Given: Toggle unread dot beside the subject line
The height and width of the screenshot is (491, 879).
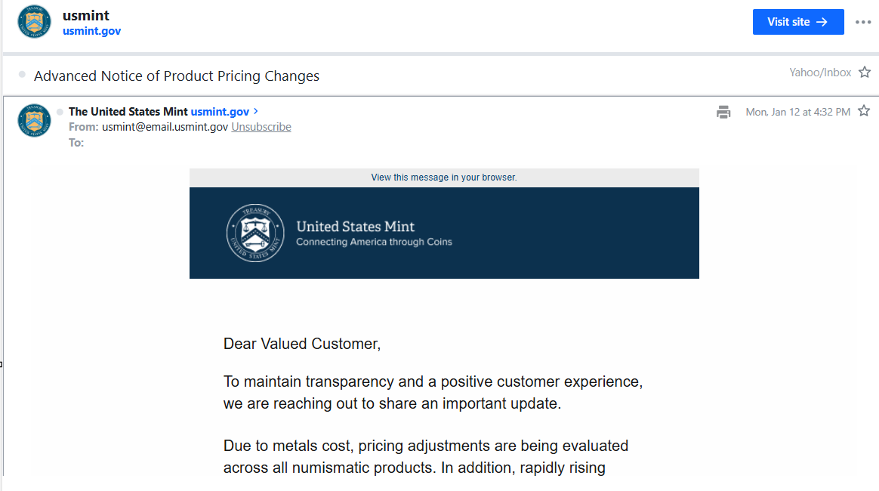Looking at the screenshot, I should [x=22, y=75].
